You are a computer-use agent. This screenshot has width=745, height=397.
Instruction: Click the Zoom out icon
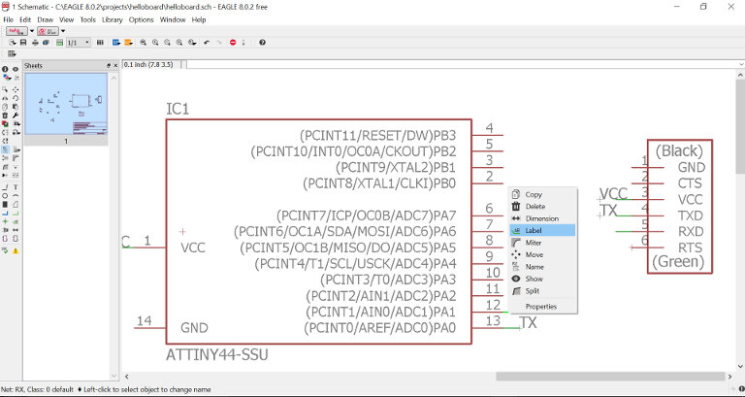tap(167, 43)
